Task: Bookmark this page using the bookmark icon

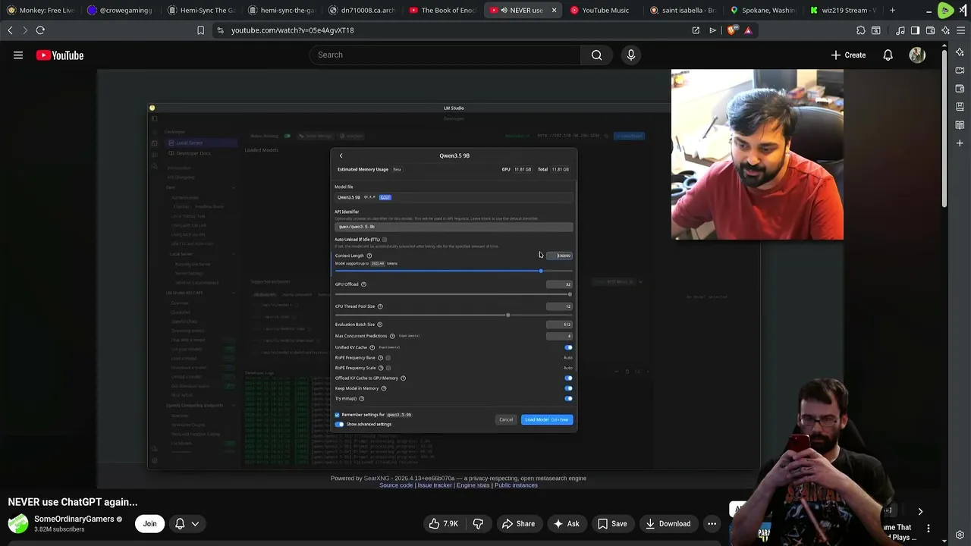Action: tap(200, 30)
